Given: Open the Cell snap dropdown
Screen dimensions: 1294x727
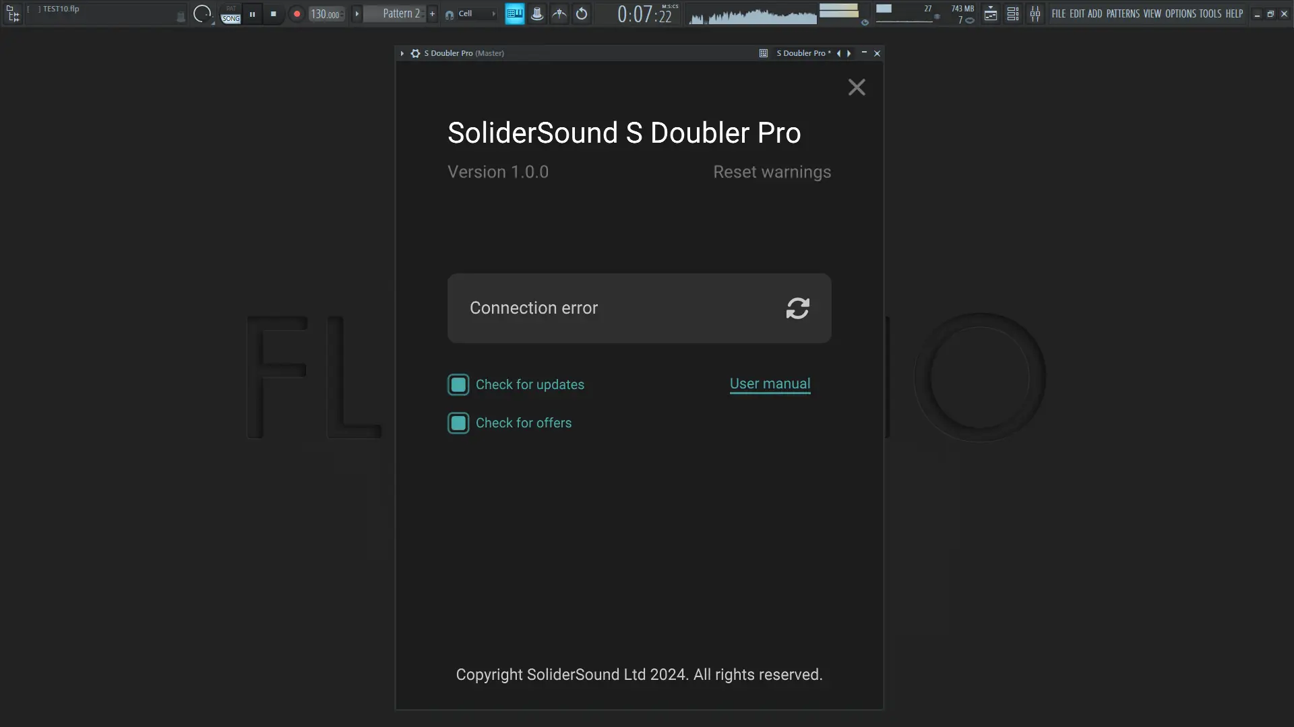Looking at the screenshot, I should point(472,13).
